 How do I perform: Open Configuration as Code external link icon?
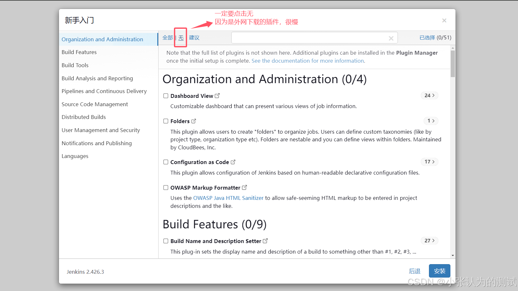233,162
